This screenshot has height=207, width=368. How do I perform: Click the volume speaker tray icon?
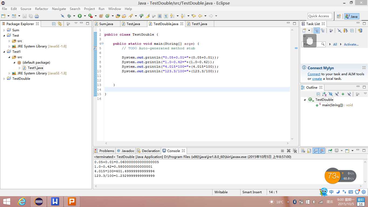coord(314,202)
